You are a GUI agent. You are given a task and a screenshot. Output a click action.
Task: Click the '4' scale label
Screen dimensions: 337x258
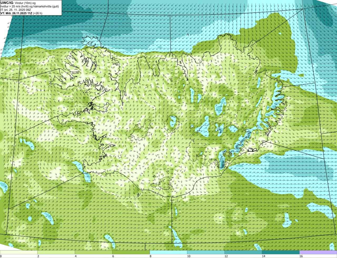(x=76, y=256)
